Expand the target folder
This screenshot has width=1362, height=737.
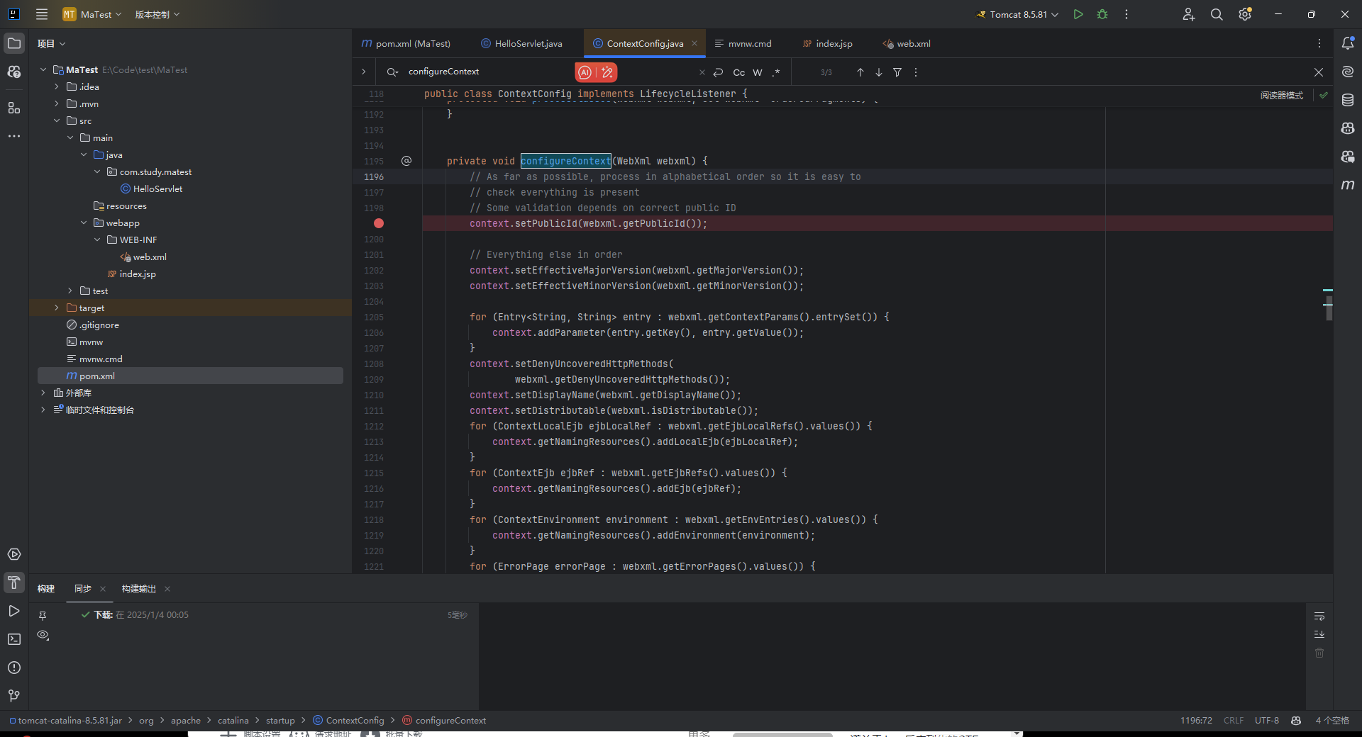tap(57, 308)
